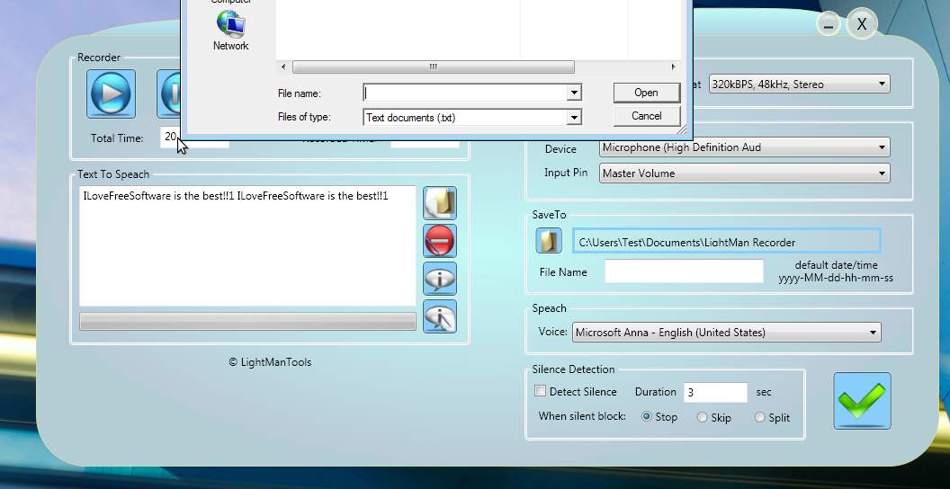The width and height of the screenshot is (950, 489).
Task: Select the Split radio option
Action: [759, 417]
